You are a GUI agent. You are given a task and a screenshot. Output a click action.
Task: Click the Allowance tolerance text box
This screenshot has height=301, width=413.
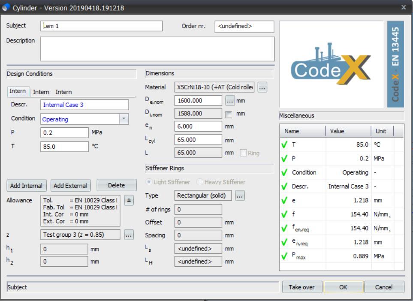point(80,211)
